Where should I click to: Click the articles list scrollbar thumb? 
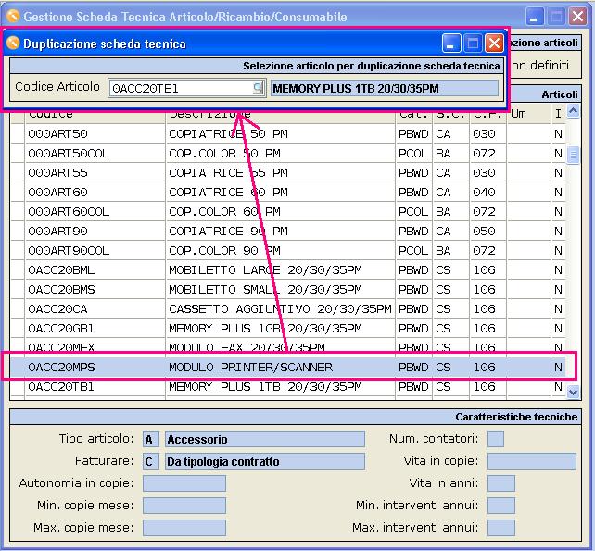tap(573, 155)
